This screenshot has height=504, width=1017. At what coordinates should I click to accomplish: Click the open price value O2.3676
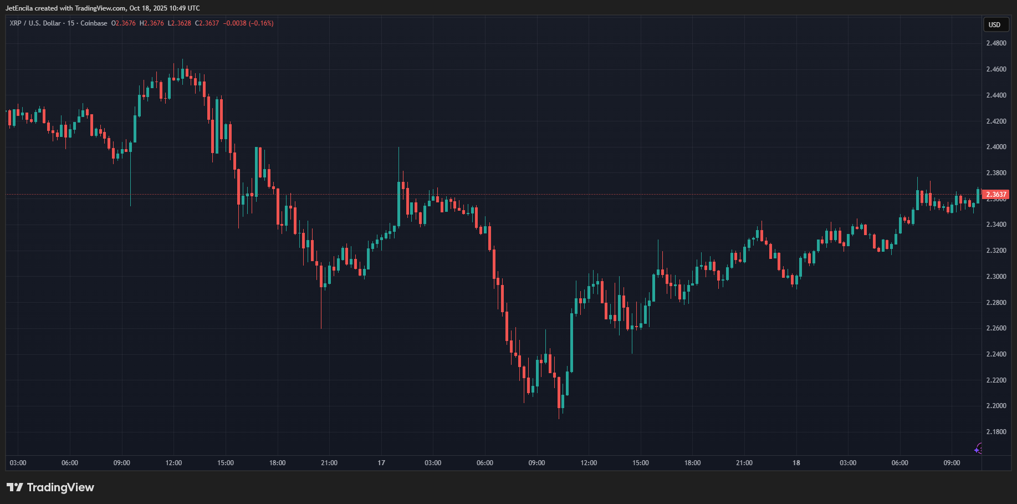tap(122, 23)
